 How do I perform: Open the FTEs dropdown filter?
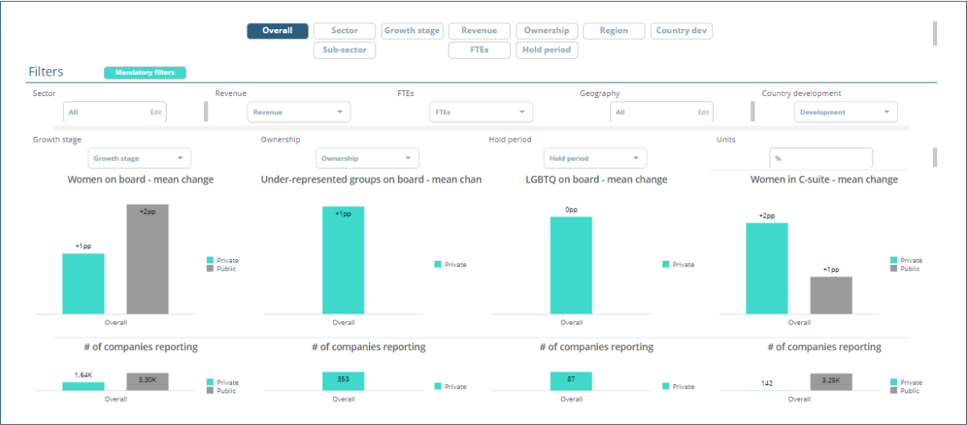click(x=481, y=113)
